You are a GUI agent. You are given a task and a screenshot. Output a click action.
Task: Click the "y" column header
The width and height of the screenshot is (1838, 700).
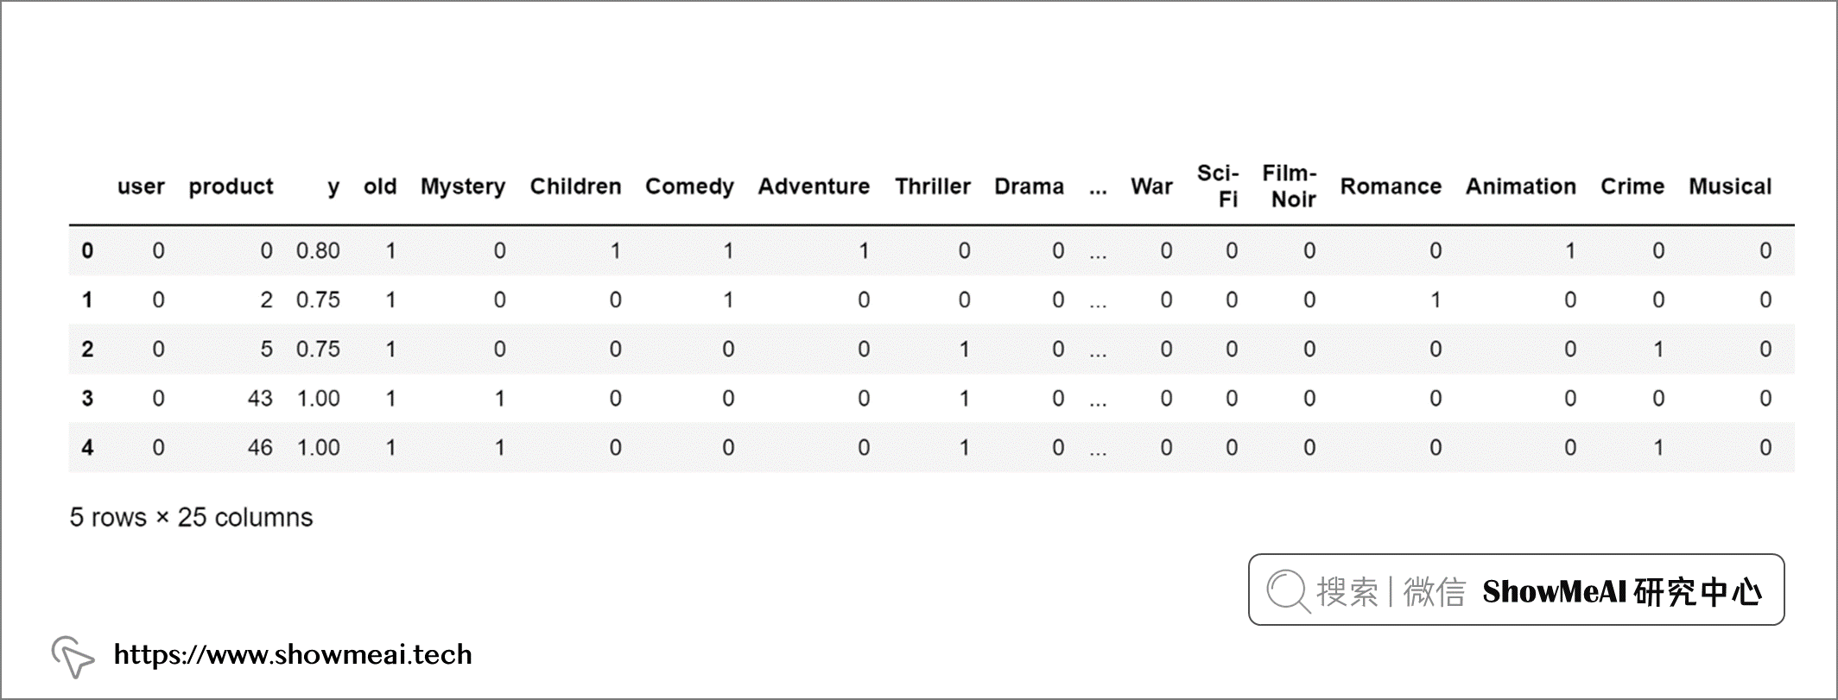[333, 188]
